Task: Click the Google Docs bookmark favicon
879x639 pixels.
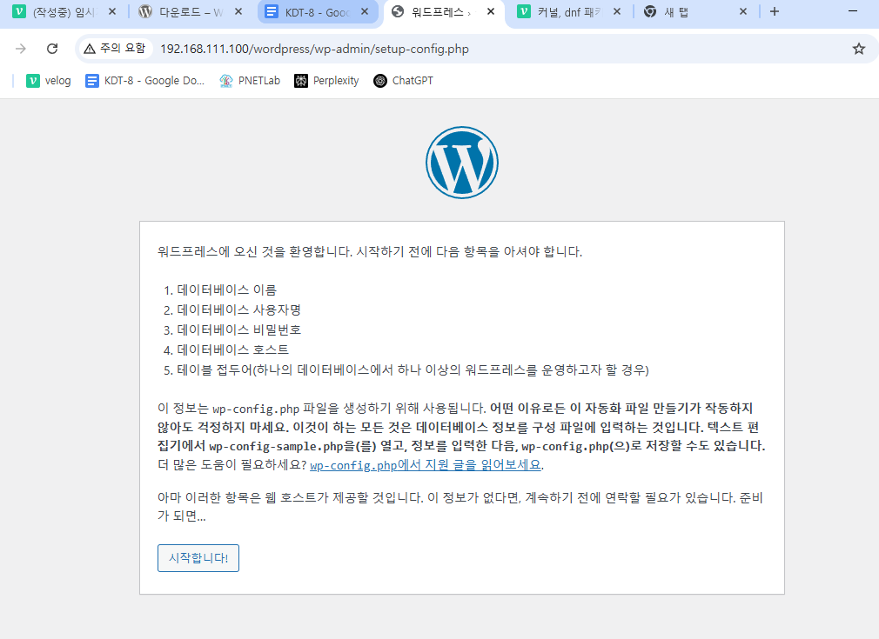Action: tap(92, 81)
